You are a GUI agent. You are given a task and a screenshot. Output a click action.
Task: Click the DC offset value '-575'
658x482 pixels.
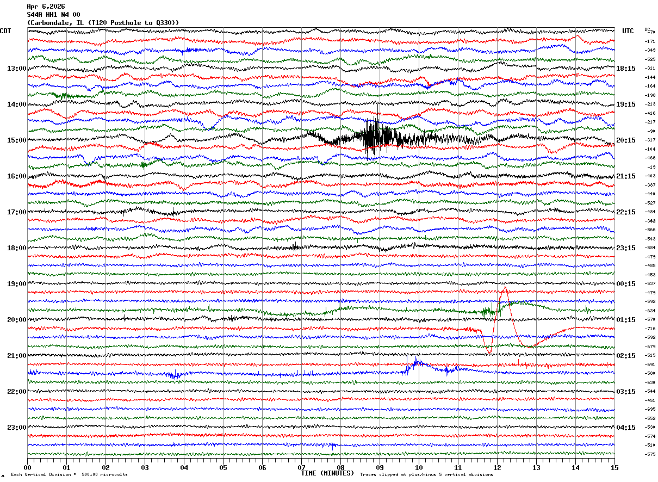pos(650,454)
